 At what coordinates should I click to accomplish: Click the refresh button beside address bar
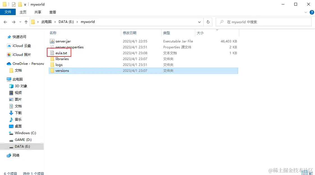click(x=208, y=22)
